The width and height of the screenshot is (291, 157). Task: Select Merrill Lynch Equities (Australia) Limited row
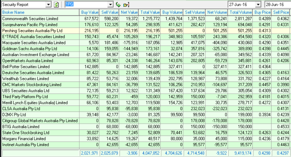146,103
